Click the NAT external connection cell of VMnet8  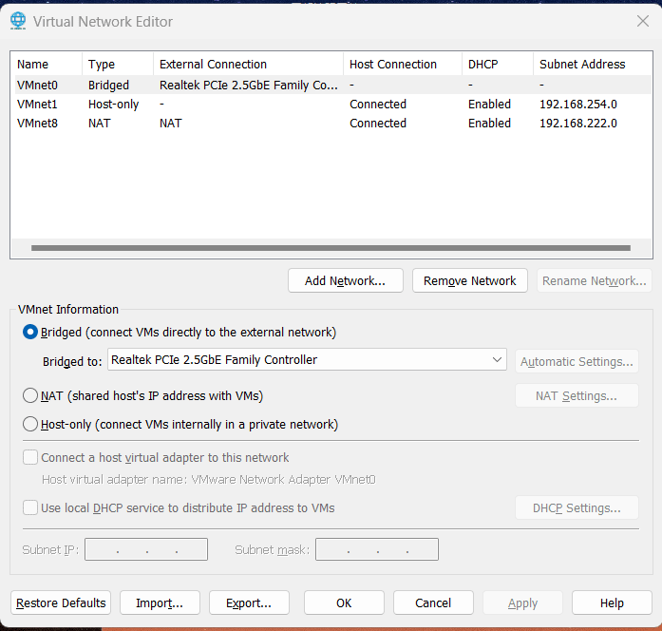click(x=171, y=123)
